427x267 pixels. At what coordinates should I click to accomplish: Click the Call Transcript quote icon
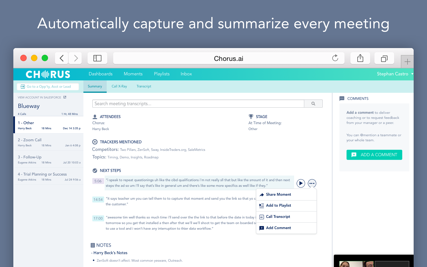pos(262,217)
